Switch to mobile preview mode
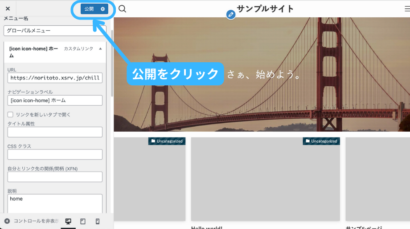This screenshot has height=229, width=410. (98, 221)
